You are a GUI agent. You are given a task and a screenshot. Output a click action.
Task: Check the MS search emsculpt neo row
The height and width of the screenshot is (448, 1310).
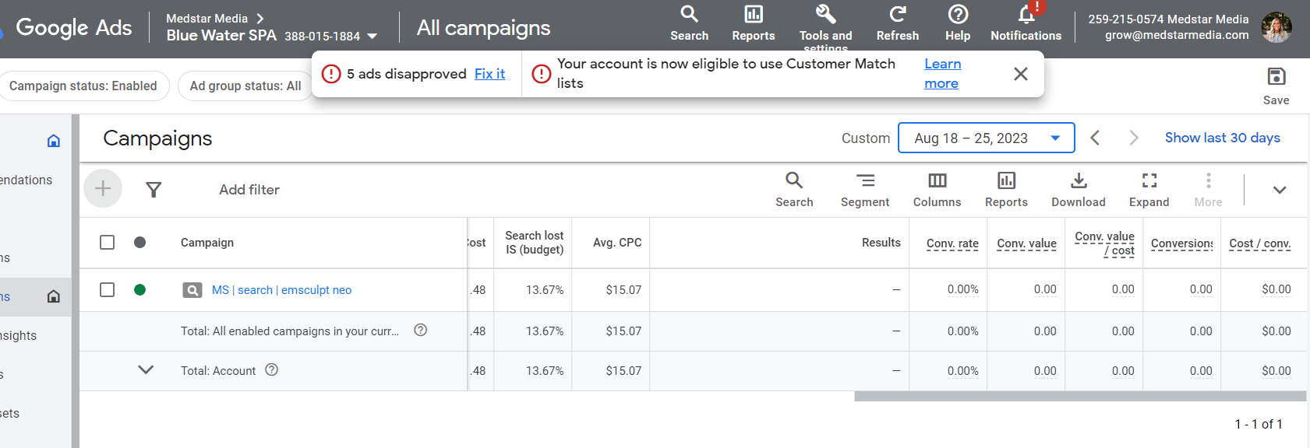pos(108,289)
